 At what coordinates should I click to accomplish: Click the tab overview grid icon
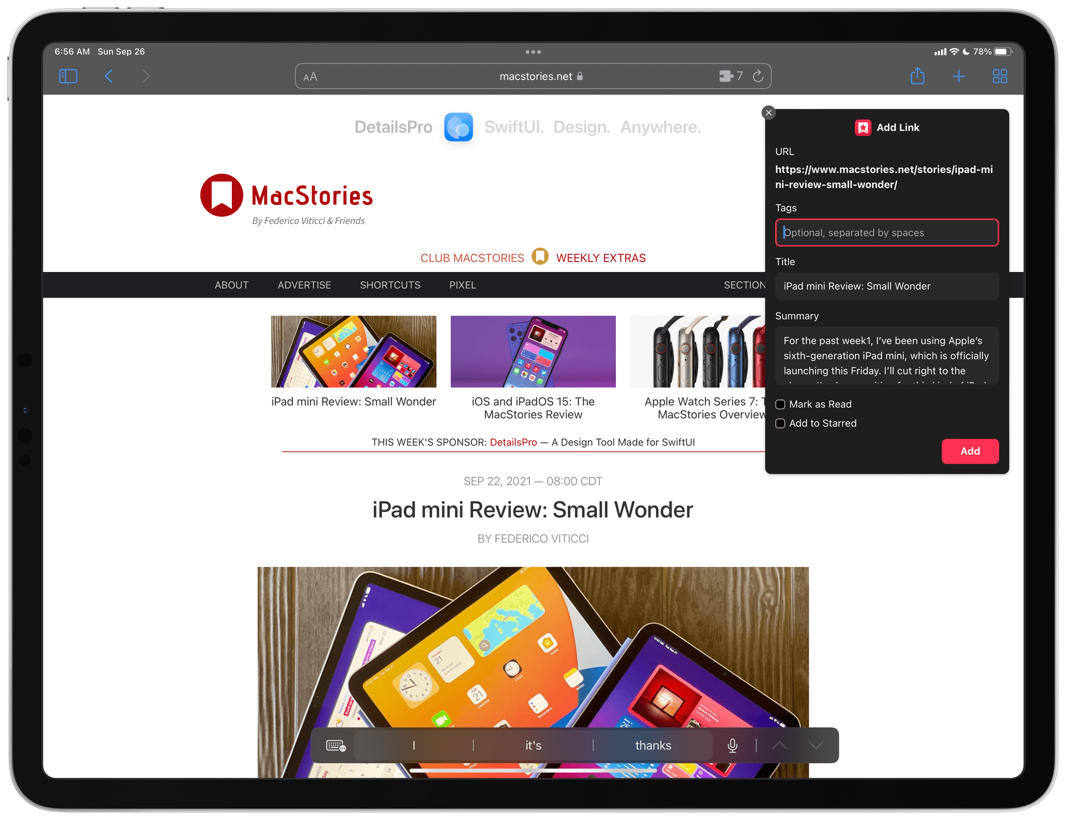coord(1000,75)
